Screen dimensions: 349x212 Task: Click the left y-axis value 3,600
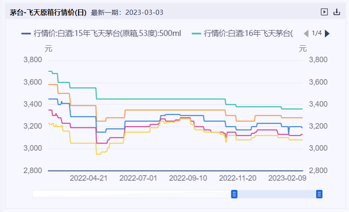coord(33,82)
